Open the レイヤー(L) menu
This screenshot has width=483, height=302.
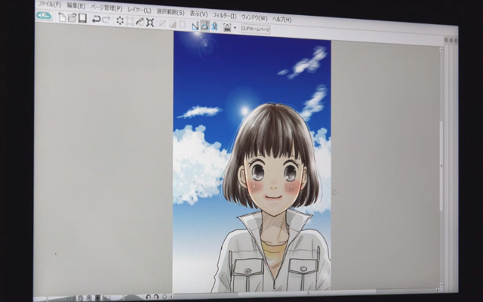pyautogui.click(x=139, y=11)
